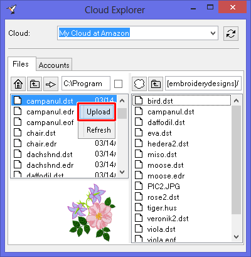The height and width of the screenshot is (257, 251).
Task: Click down arrow of cloud file list scrollbar
Action: point(237,237)
